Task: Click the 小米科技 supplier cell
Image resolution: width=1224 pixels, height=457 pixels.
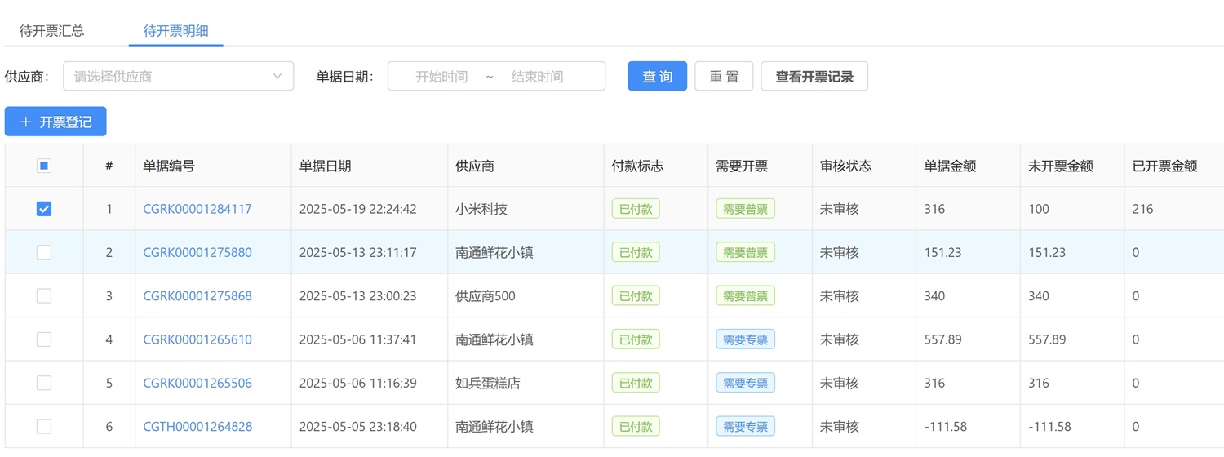Action: (481, 209)
